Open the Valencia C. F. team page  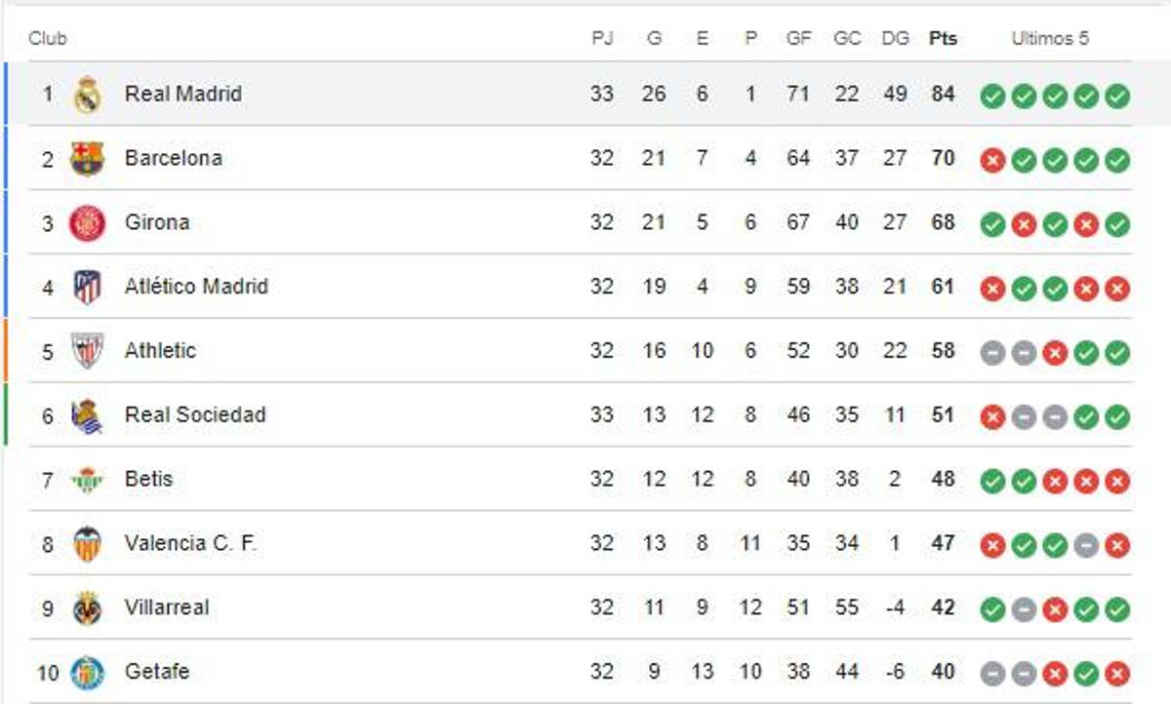190,543
